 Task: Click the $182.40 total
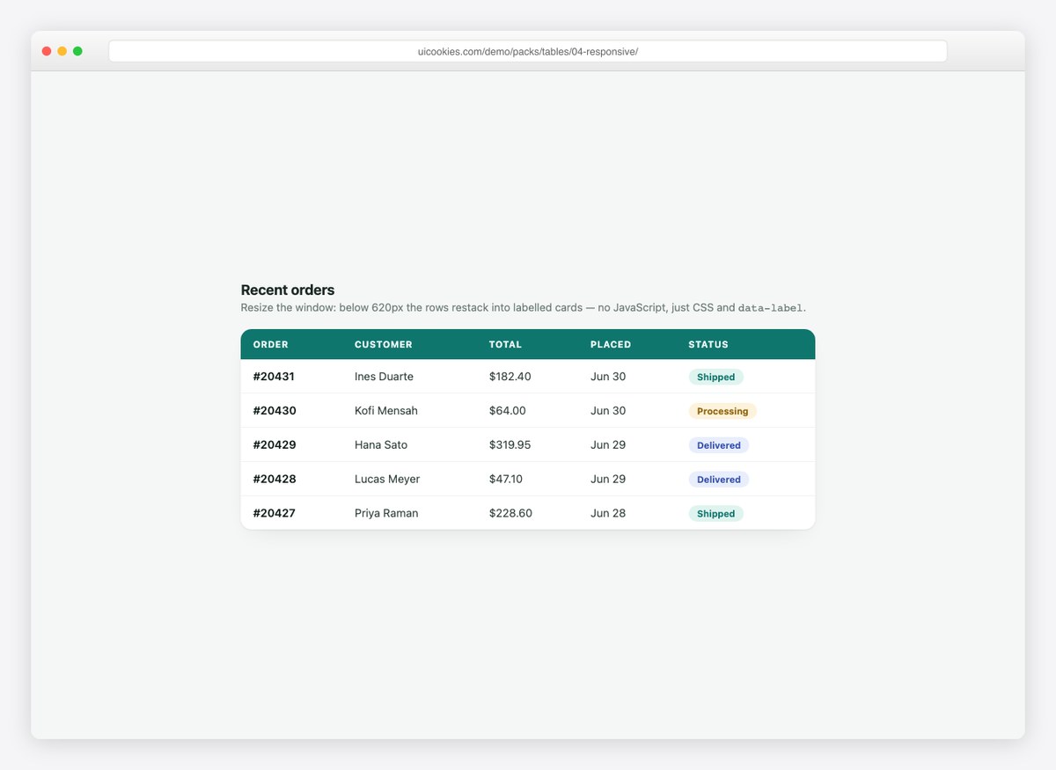click(x=510, y=377)
